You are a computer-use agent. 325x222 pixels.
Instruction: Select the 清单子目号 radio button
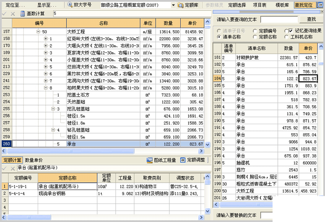point(219,31)
